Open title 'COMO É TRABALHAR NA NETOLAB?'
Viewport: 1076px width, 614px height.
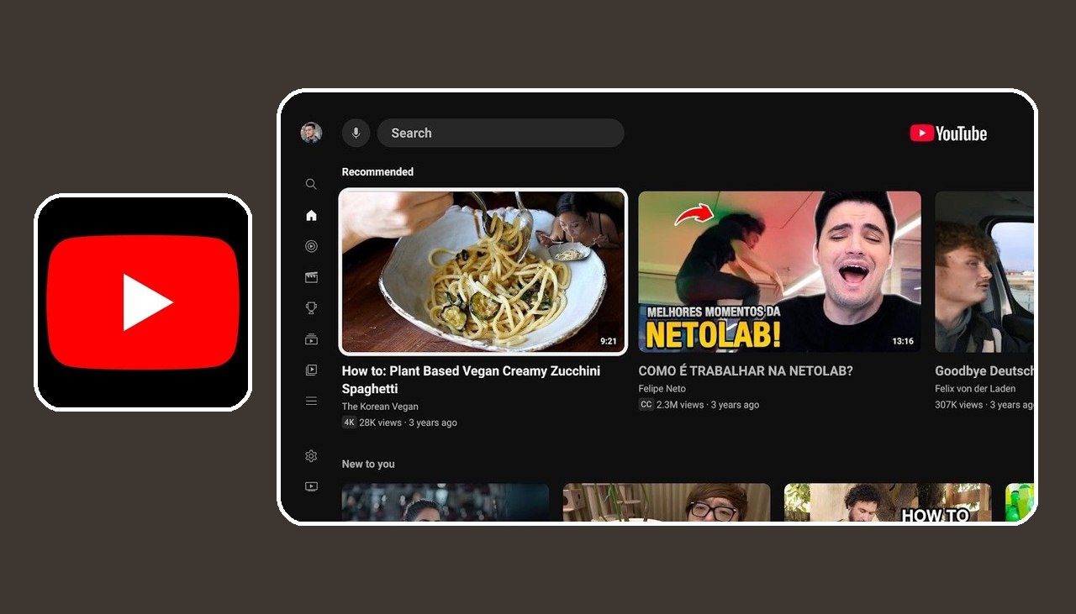(746, 370)
